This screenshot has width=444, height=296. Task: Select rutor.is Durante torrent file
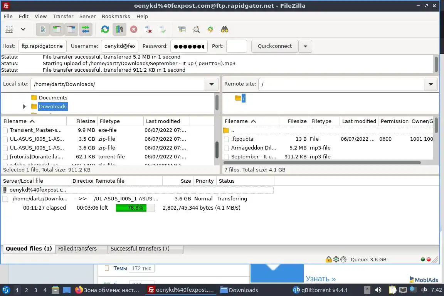click(x=108, y=156)
